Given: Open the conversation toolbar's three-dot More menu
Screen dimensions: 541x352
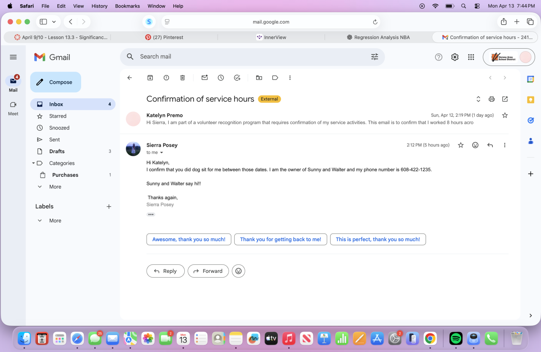Looking at the screenshot, I should 290,78.
